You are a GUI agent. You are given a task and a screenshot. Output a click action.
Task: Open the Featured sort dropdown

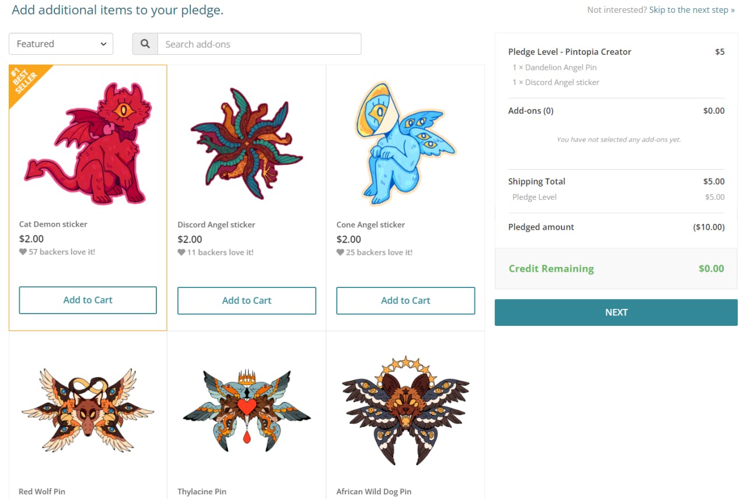click(61, 44)
